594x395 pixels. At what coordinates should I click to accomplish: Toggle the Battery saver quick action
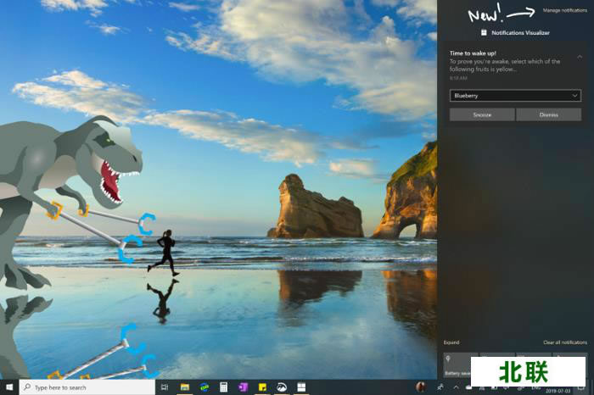click(x=460, y=362)
